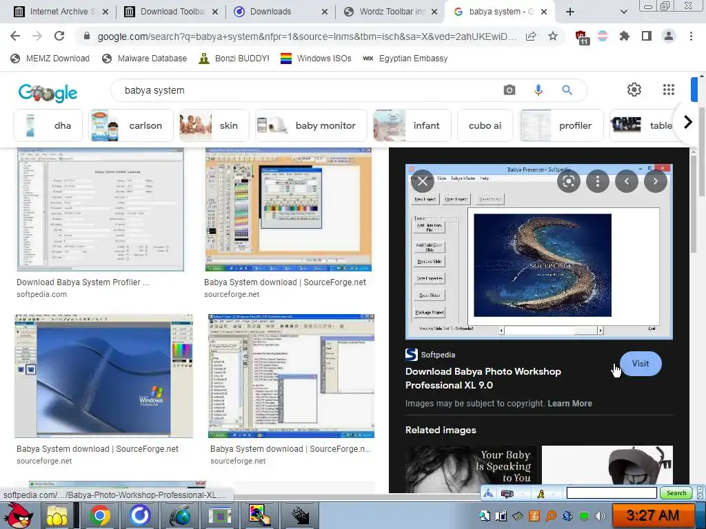Close the Downloads tab
This screenshot has height=529, width=706.
[325, 12]
